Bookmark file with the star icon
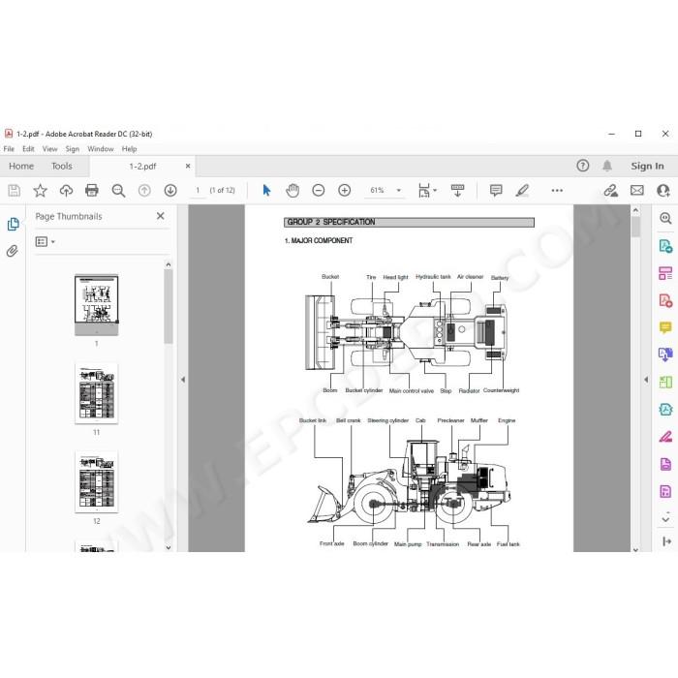The width and height of the screenshot is (678, 678). pos(41,190)
